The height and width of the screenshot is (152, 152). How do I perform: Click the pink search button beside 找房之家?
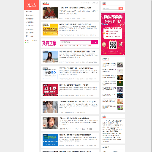coord(95,42)
